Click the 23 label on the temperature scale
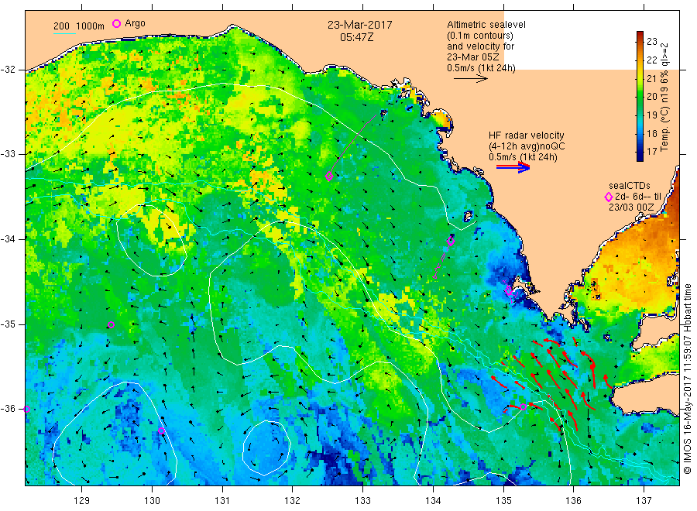697x511 pixels. [x=651, y=41]
